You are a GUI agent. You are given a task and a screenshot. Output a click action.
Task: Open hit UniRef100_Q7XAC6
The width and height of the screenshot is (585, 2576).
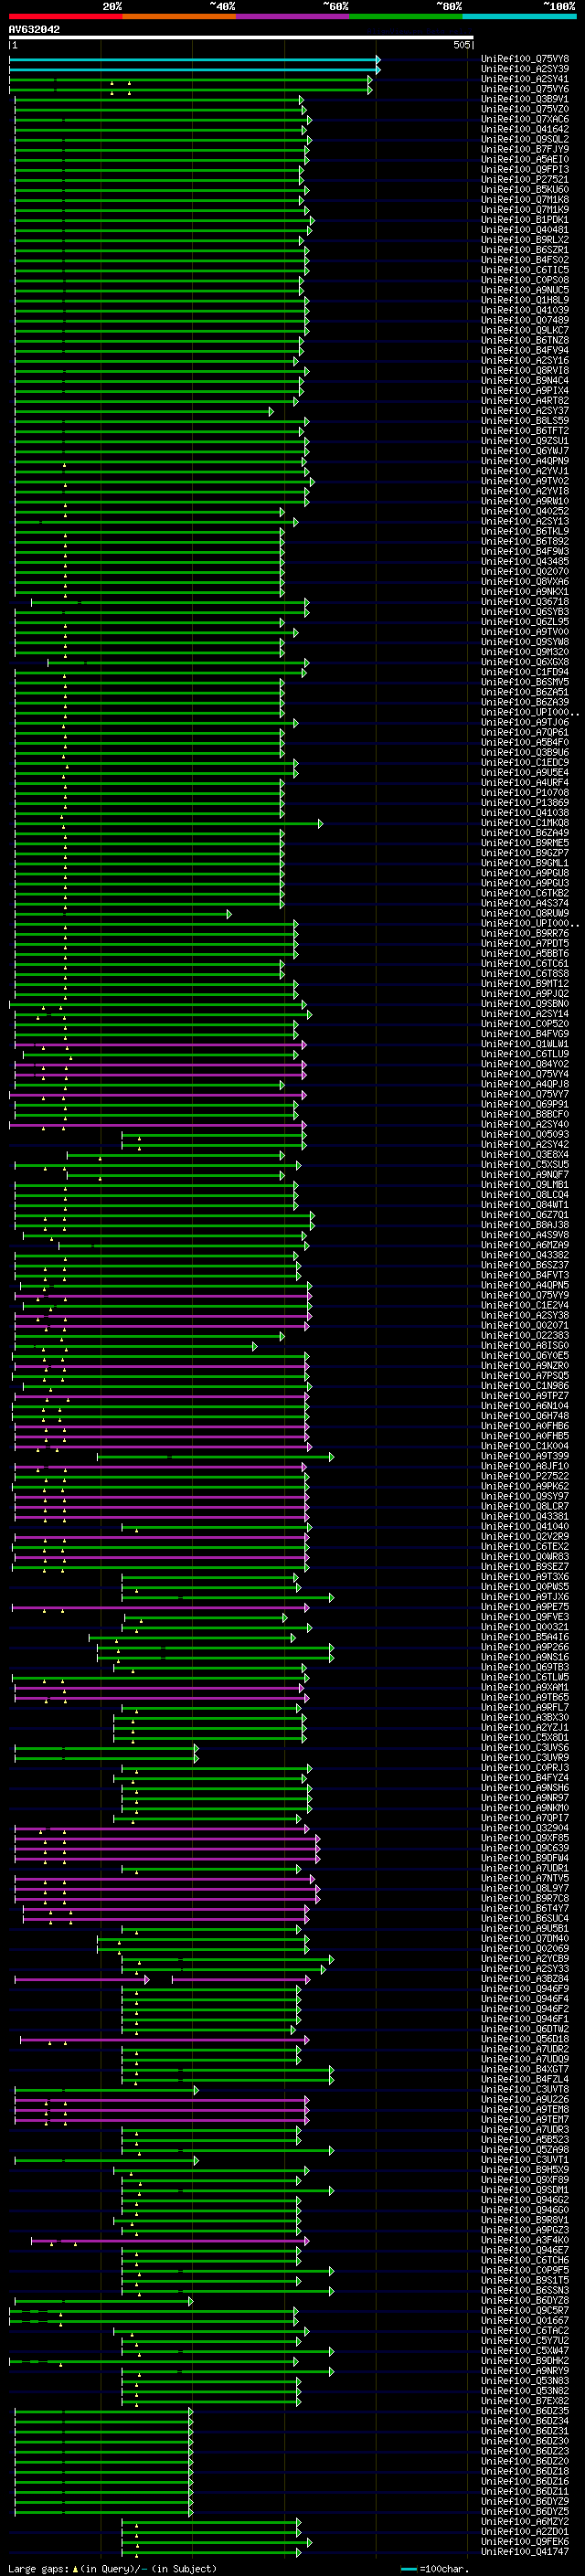click(525, 119)
